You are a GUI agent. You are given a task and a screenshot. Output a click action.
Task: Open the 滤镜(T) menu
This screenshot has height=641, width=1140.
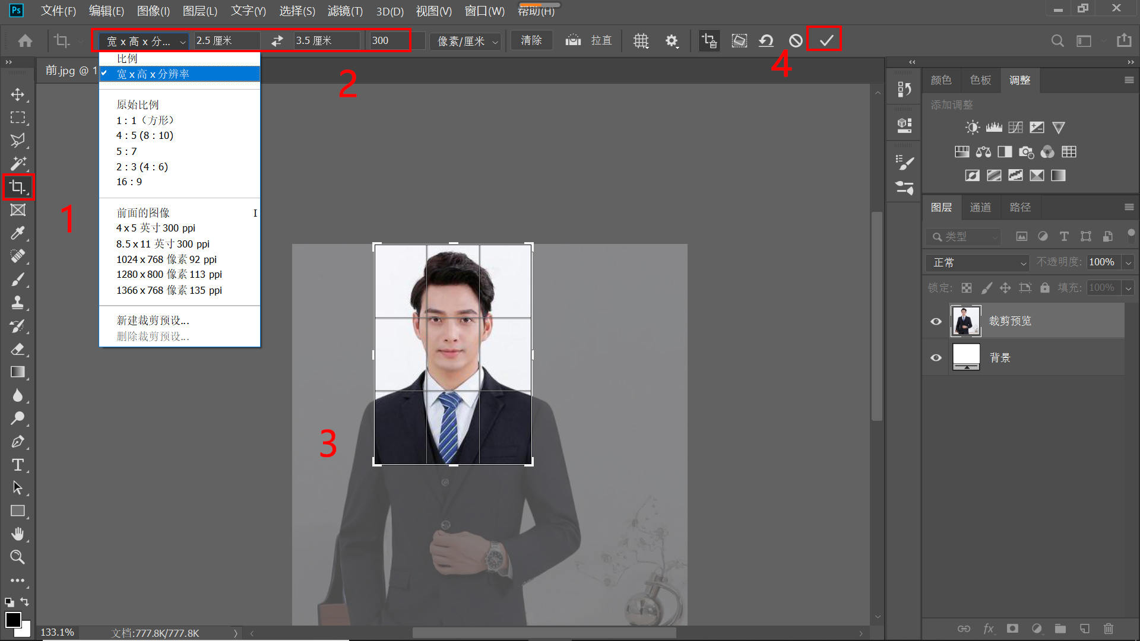click(345, 11)
